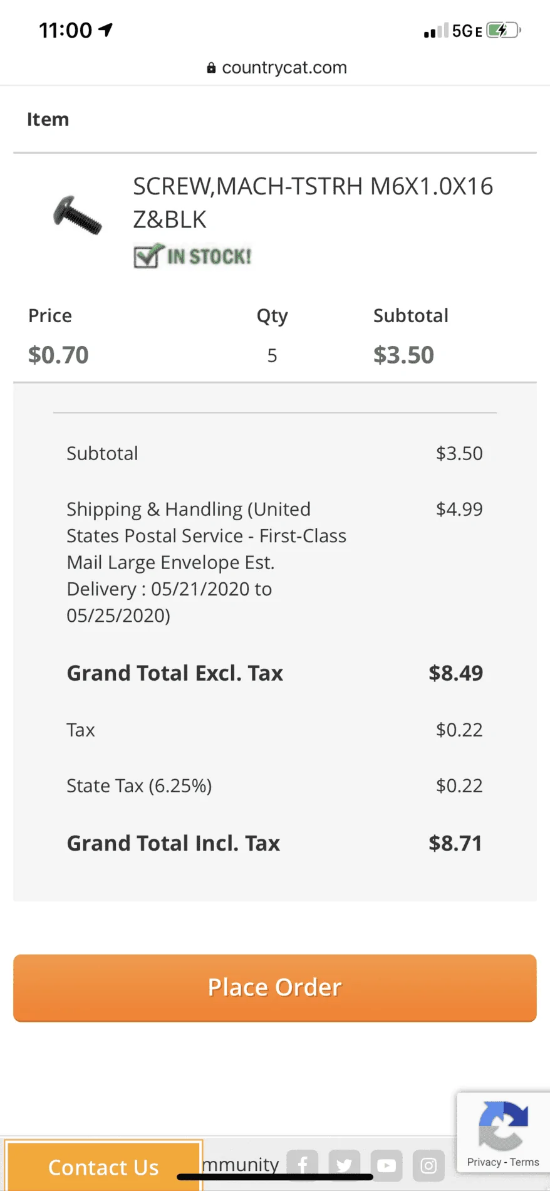550x1191 pixels.
Task: Open the Instagram social icon
Action: 428,1165
